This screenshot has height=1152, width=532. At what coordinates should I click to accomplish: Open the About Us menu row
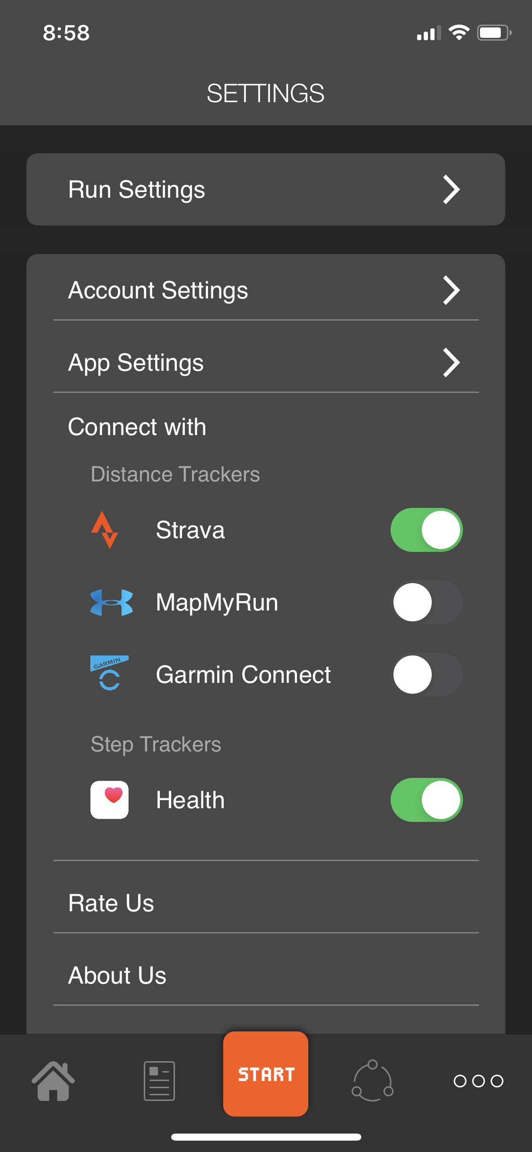(x=266, y=975)
